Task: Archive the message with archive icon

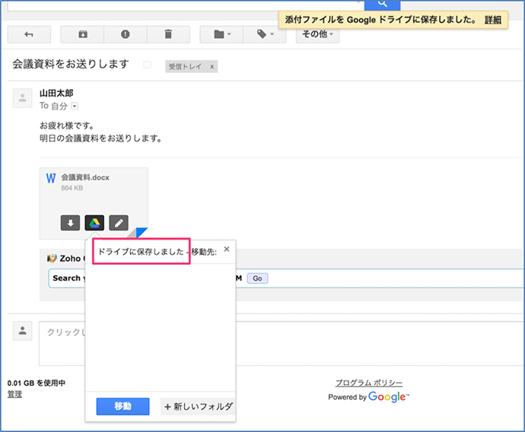Action: point(82,34)
